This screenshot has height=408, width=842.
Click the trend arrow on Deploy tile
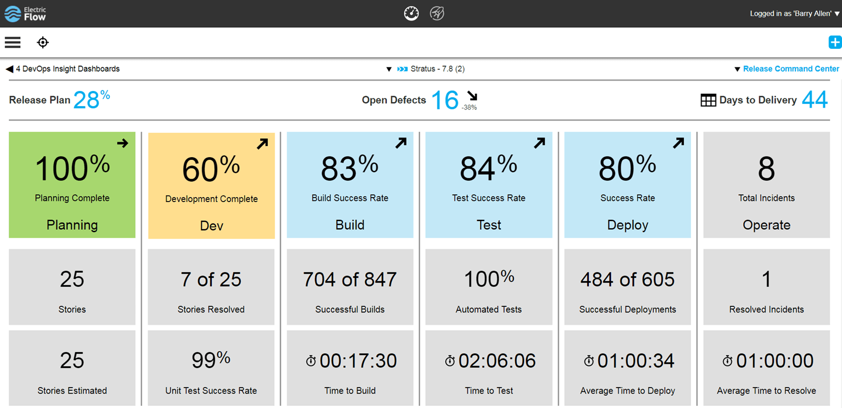coord(678,143)
